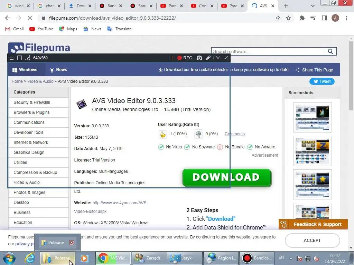Select the Graphics Design category
This screenshot has height=265, width=354.
[x=38, y=152]
